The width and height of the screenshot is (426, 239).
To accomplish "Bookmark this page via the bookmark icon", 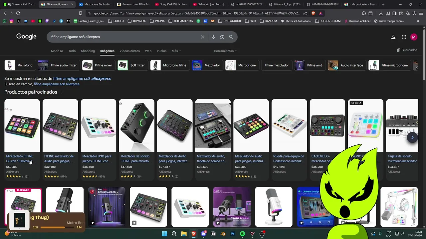I will pos(81,13).
